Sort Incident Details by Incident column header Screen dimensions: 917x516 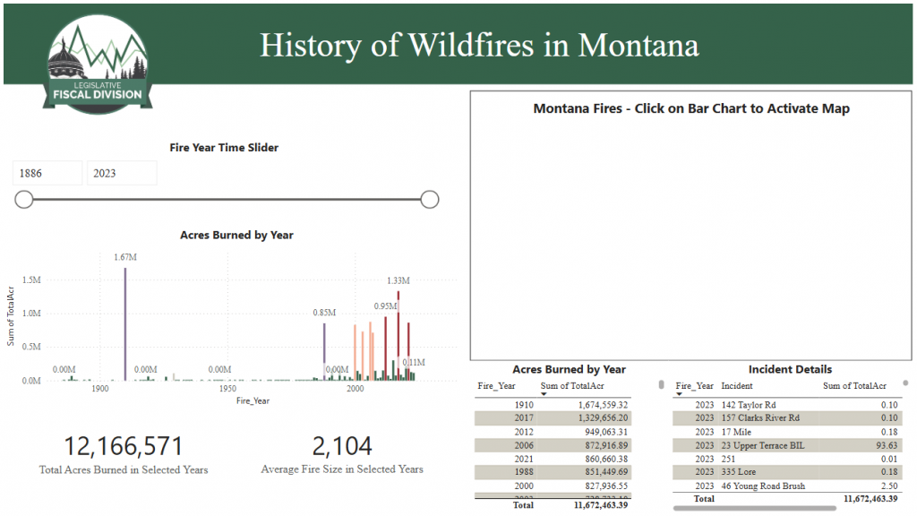[739, 385]
